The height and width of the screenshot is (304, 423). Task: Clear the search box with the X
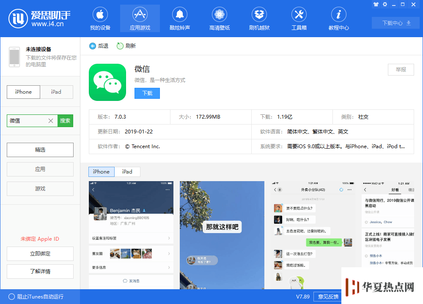coord(51,121)
